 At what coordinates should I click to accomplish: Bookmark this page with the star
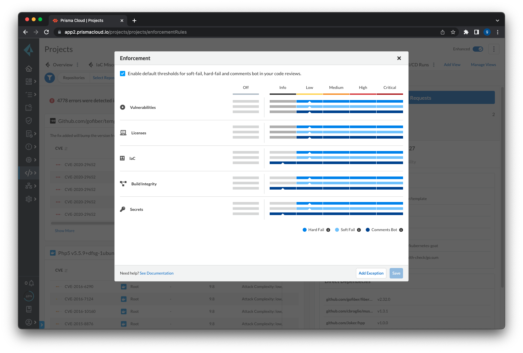pyautogui.click(x=453, y=32)
